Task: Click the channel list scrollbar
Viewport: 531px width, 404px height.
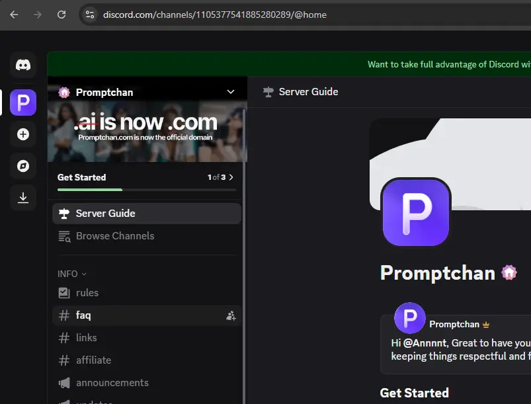Action: [x=244, y=257]
